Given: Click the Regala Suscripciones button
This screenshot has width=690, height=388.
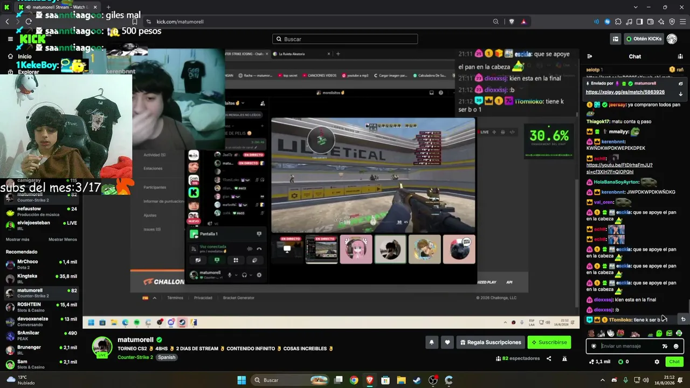Looking at the screenshot, I should 491,342.
